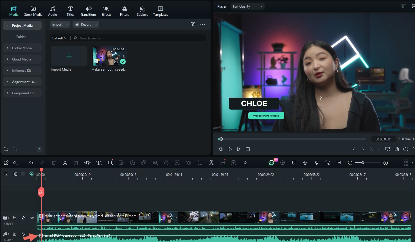Image resolution: width=415 pixels, height=242 pixels.
Task: Switch to the Audio tab
Action: [x=53, y=11]
